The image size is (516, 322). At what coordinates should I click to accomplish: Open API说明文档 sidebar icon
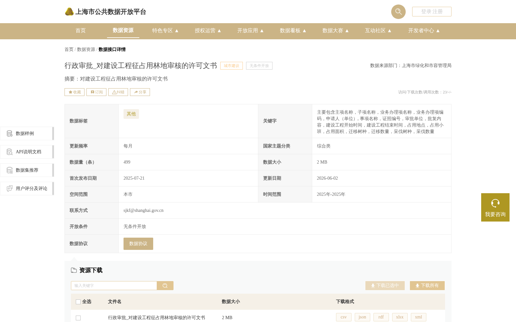pos(10,152)
